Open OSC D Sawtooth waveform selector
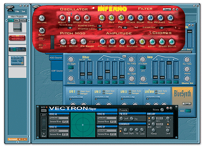Image resolution: width=205 pixels, height=149 pixels. [x=107, y=131]
